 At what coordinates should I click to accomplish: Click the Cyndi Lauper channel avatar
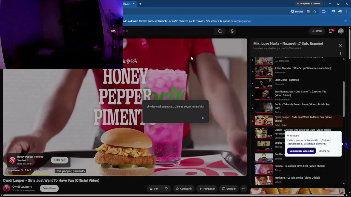pos(7,188)
